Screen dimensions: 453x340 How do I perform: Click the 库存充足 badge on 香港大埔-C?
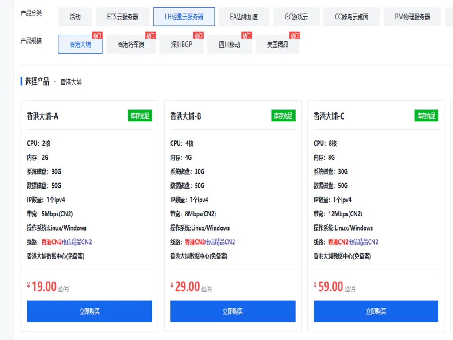coord(425,116)
